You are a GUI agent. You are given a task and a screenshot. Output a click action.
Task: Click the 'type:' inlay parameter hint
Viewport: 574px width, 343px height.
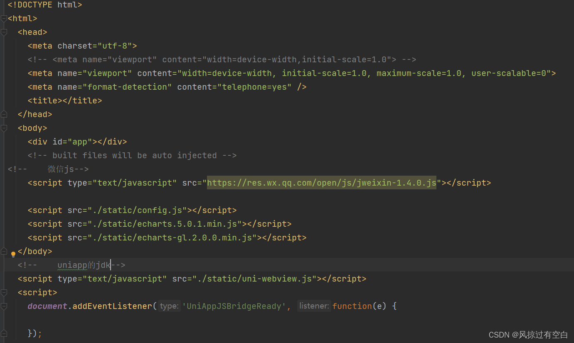[x=169, y=306]
